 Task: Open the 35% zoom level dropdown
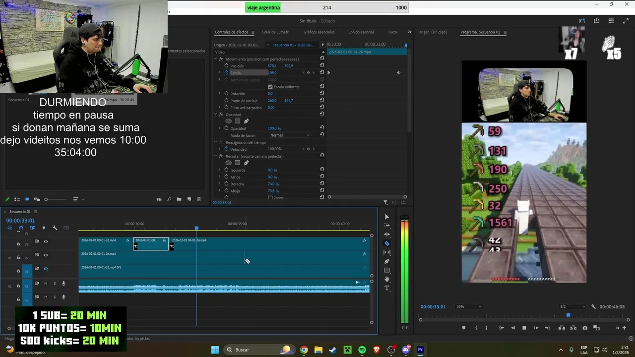(x=469, y=306)
